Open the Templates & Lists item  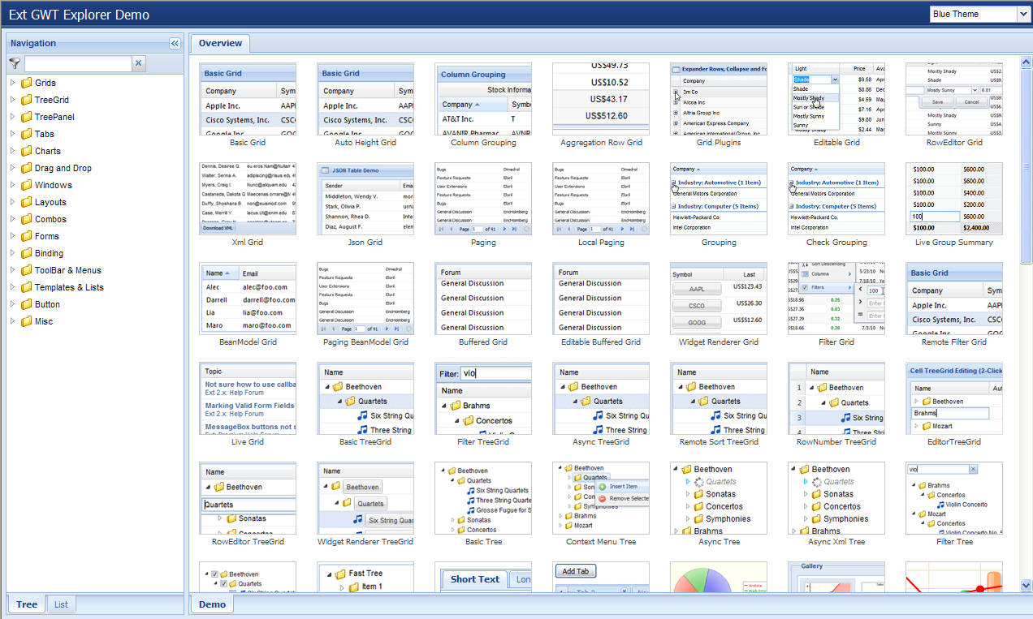69,287
